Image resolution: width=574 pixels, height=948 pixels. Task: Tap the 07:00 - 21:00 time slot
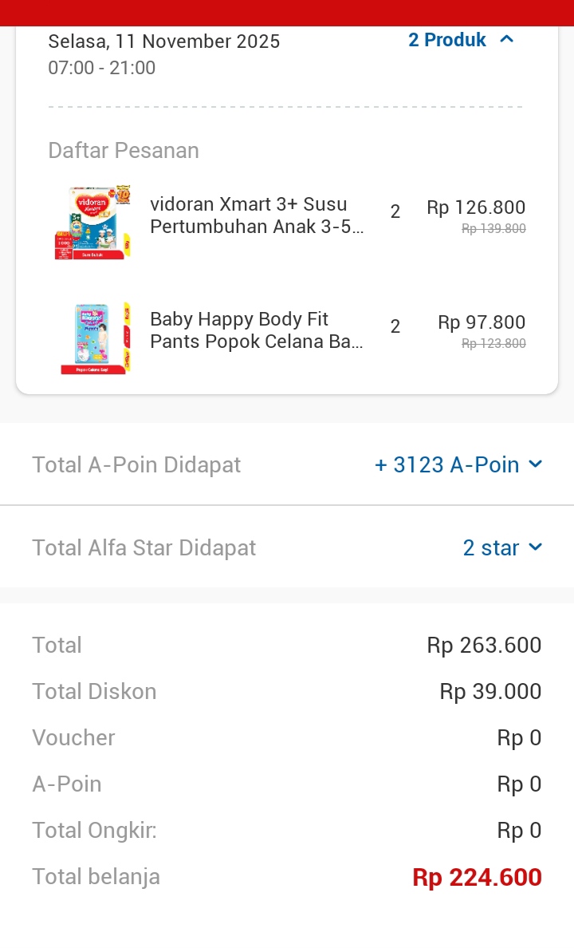tap(102, 68)
